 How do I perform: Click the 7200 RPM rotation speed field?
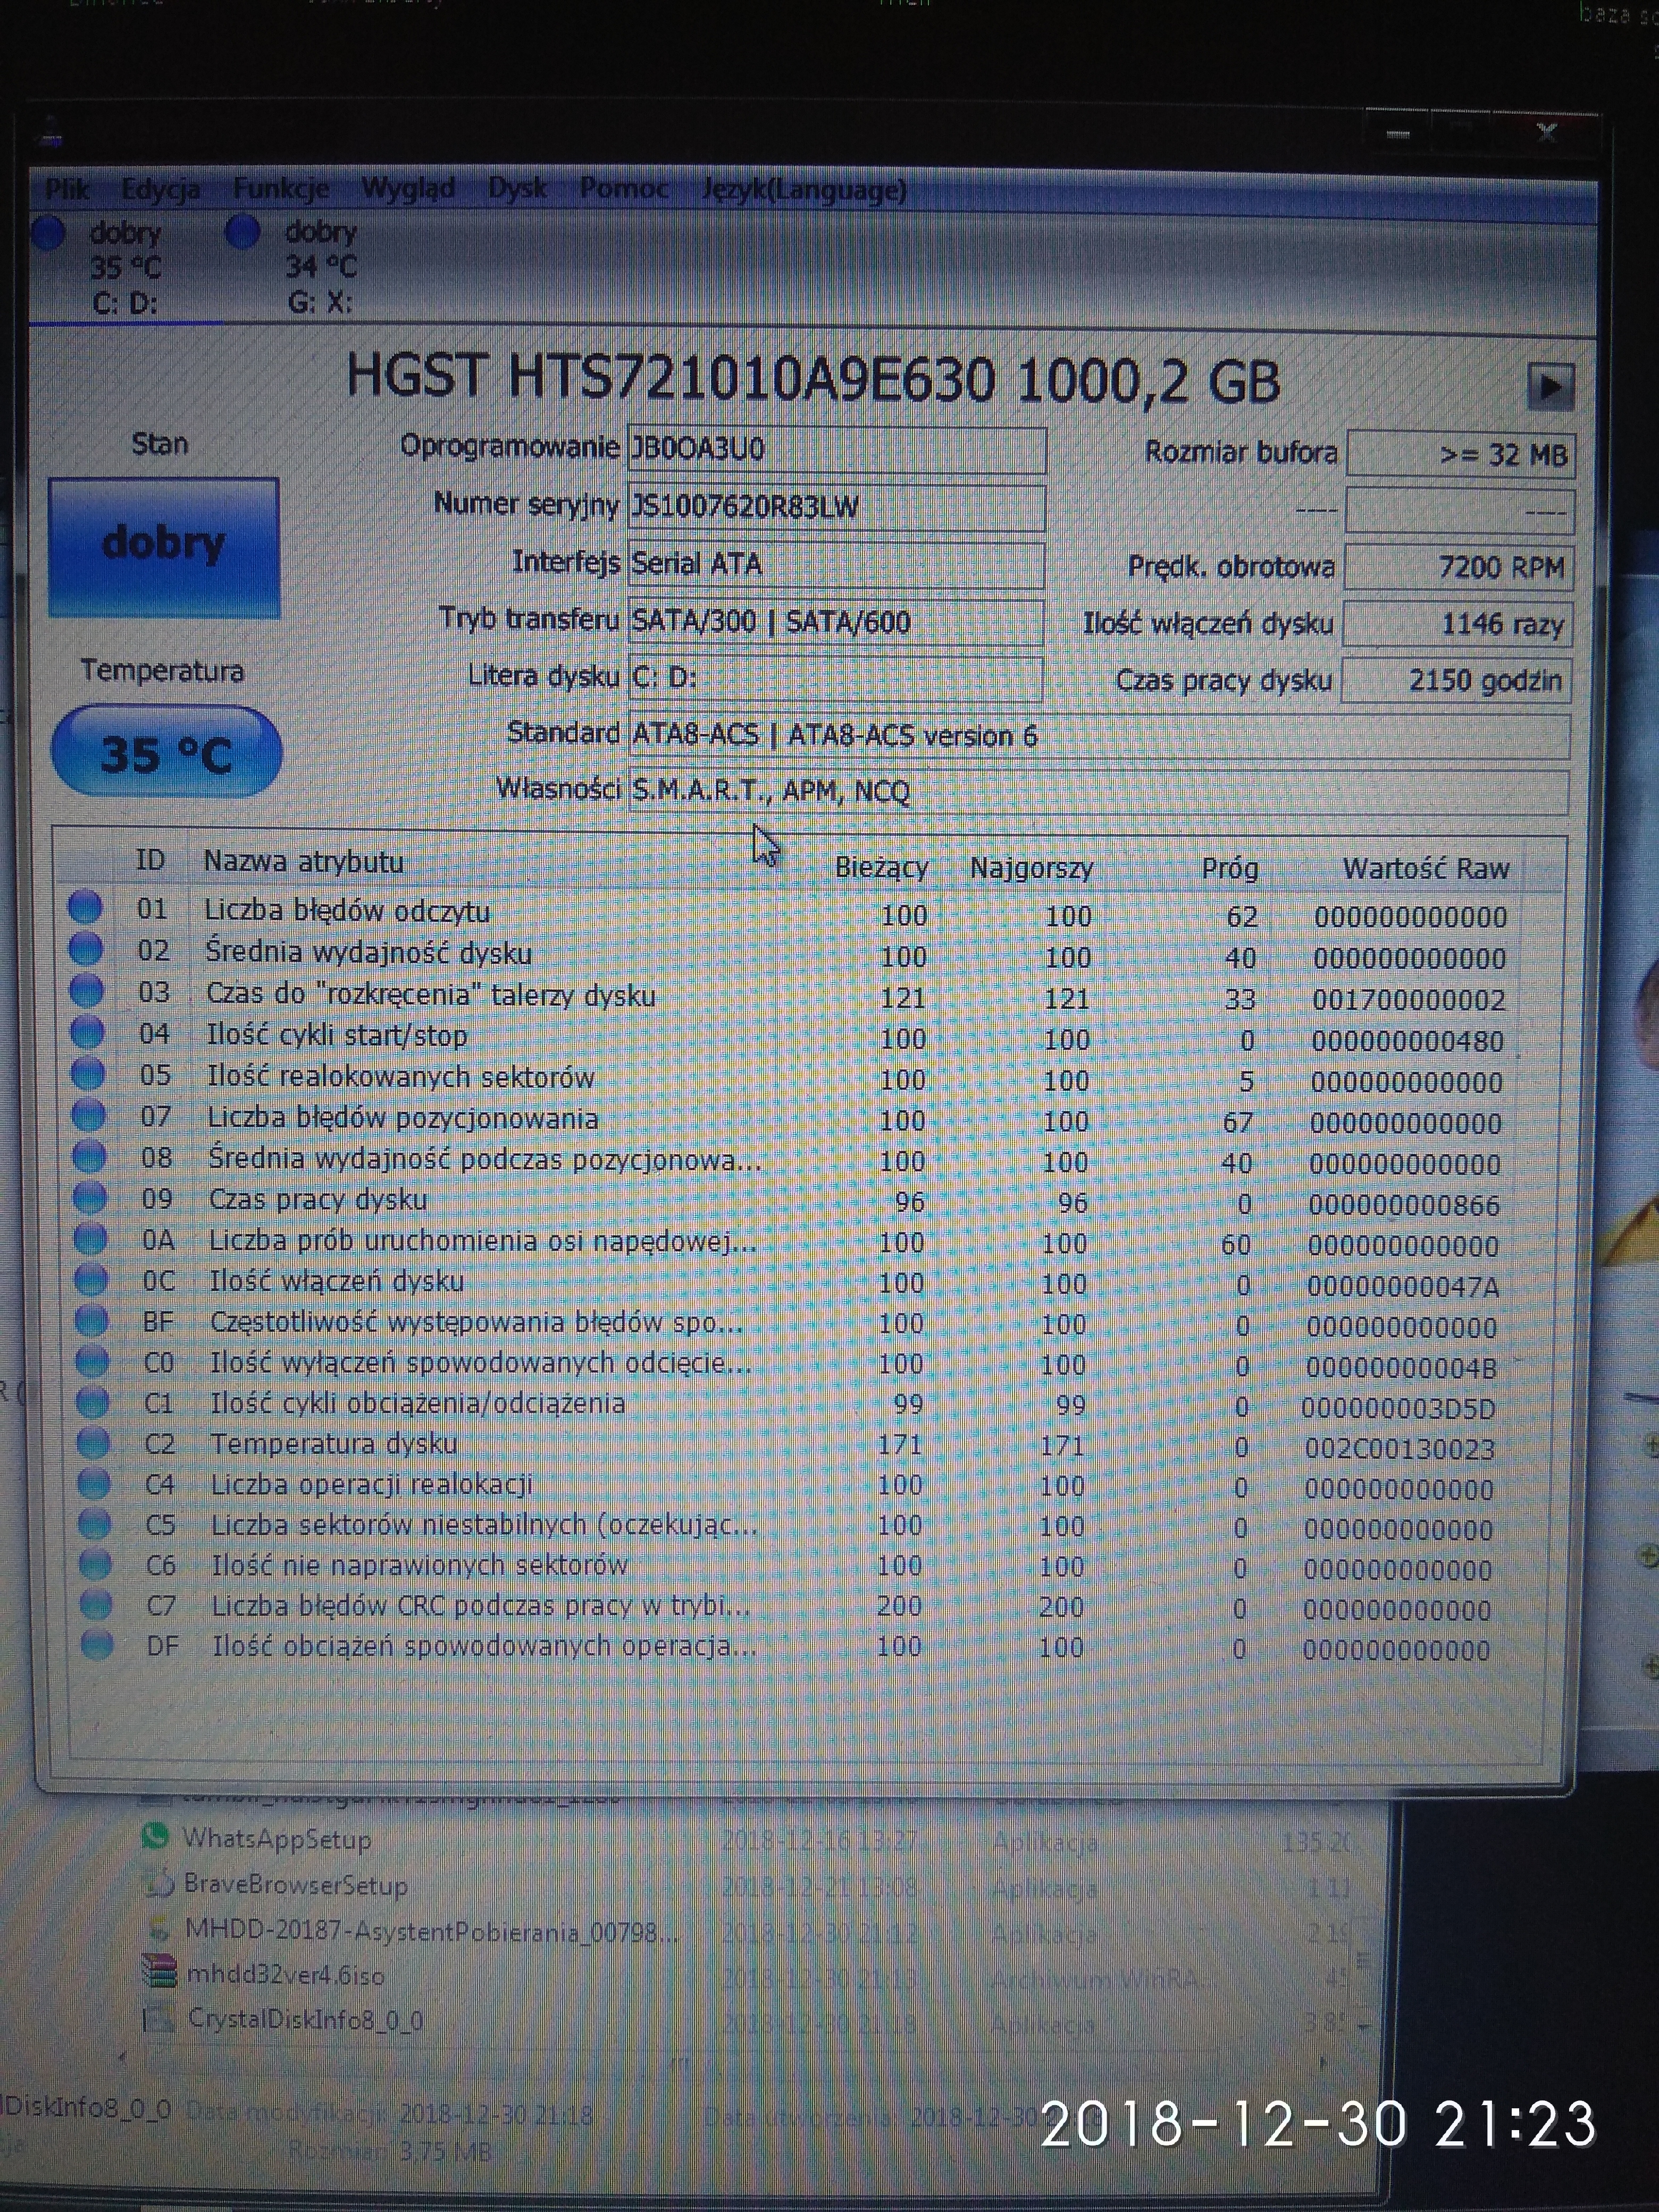pos(1459,568)
